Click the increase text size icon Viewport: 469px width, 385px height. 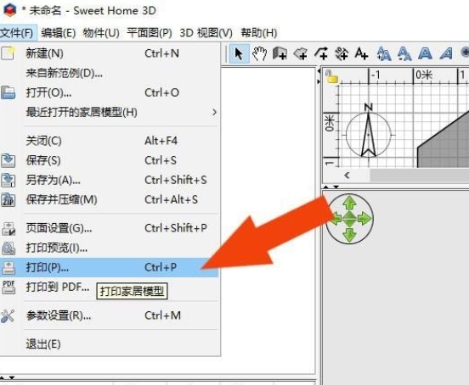[384, 53]
